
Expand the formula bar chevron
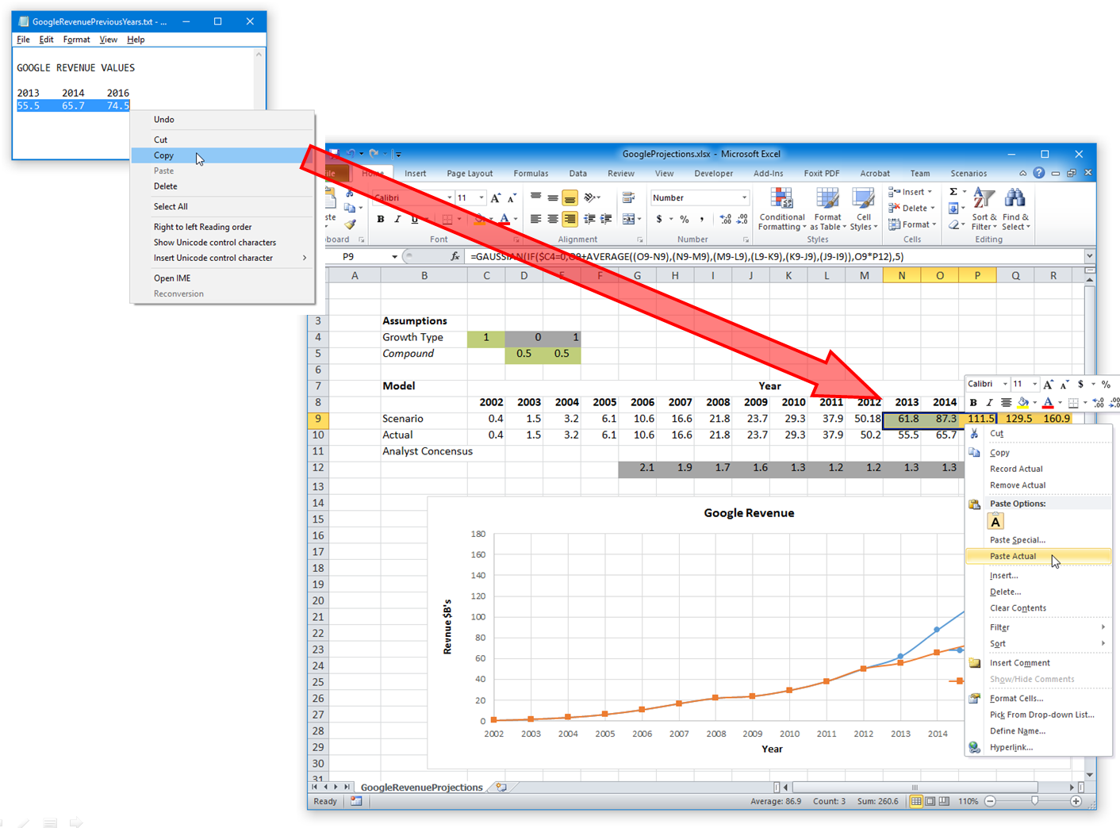1089,255
